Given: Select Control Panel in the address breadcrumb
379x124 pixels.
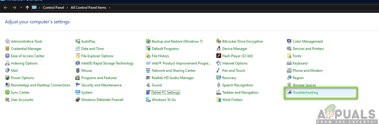Looking at the screenshot, I should (54, 8).
